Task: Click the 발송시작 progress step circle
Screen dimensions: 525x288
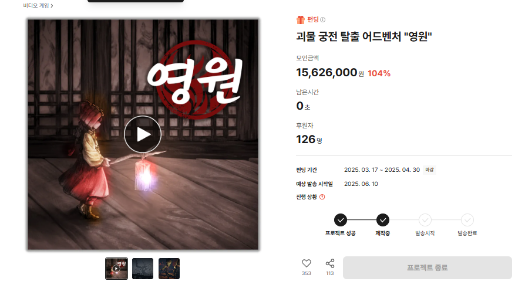Action: coord(425,220)
